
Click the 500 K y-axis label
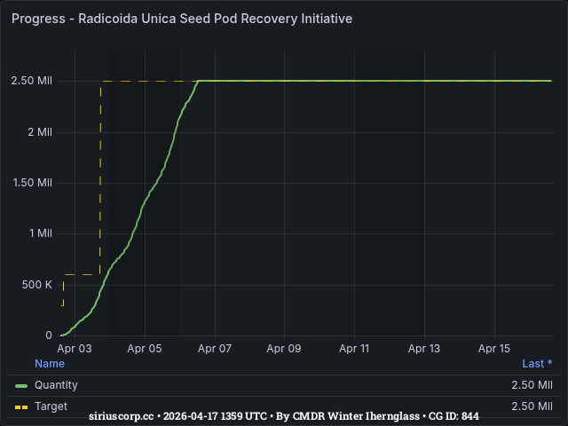point(37,285)
